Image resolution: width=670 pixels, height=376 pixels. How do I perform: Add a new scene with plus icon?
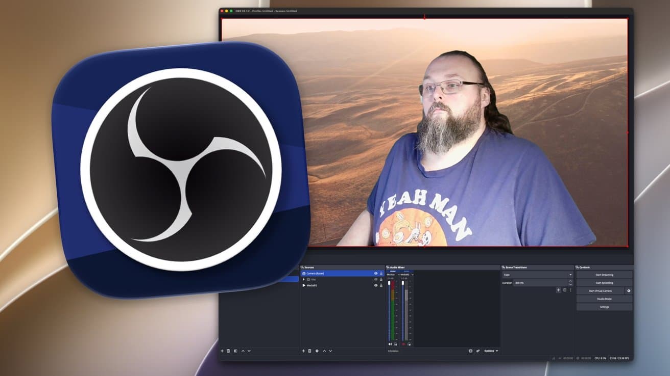pyautogui.click(x=222, y=351)
